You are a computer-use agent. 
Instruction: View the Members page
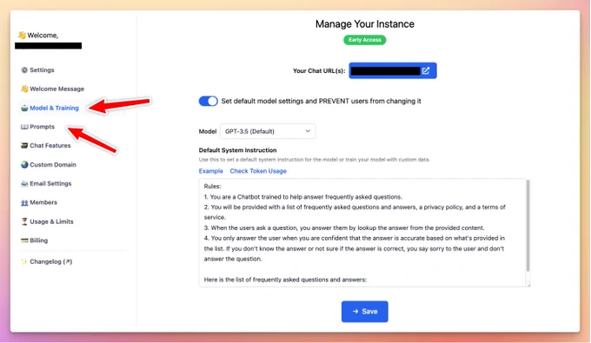pos(43,202)
